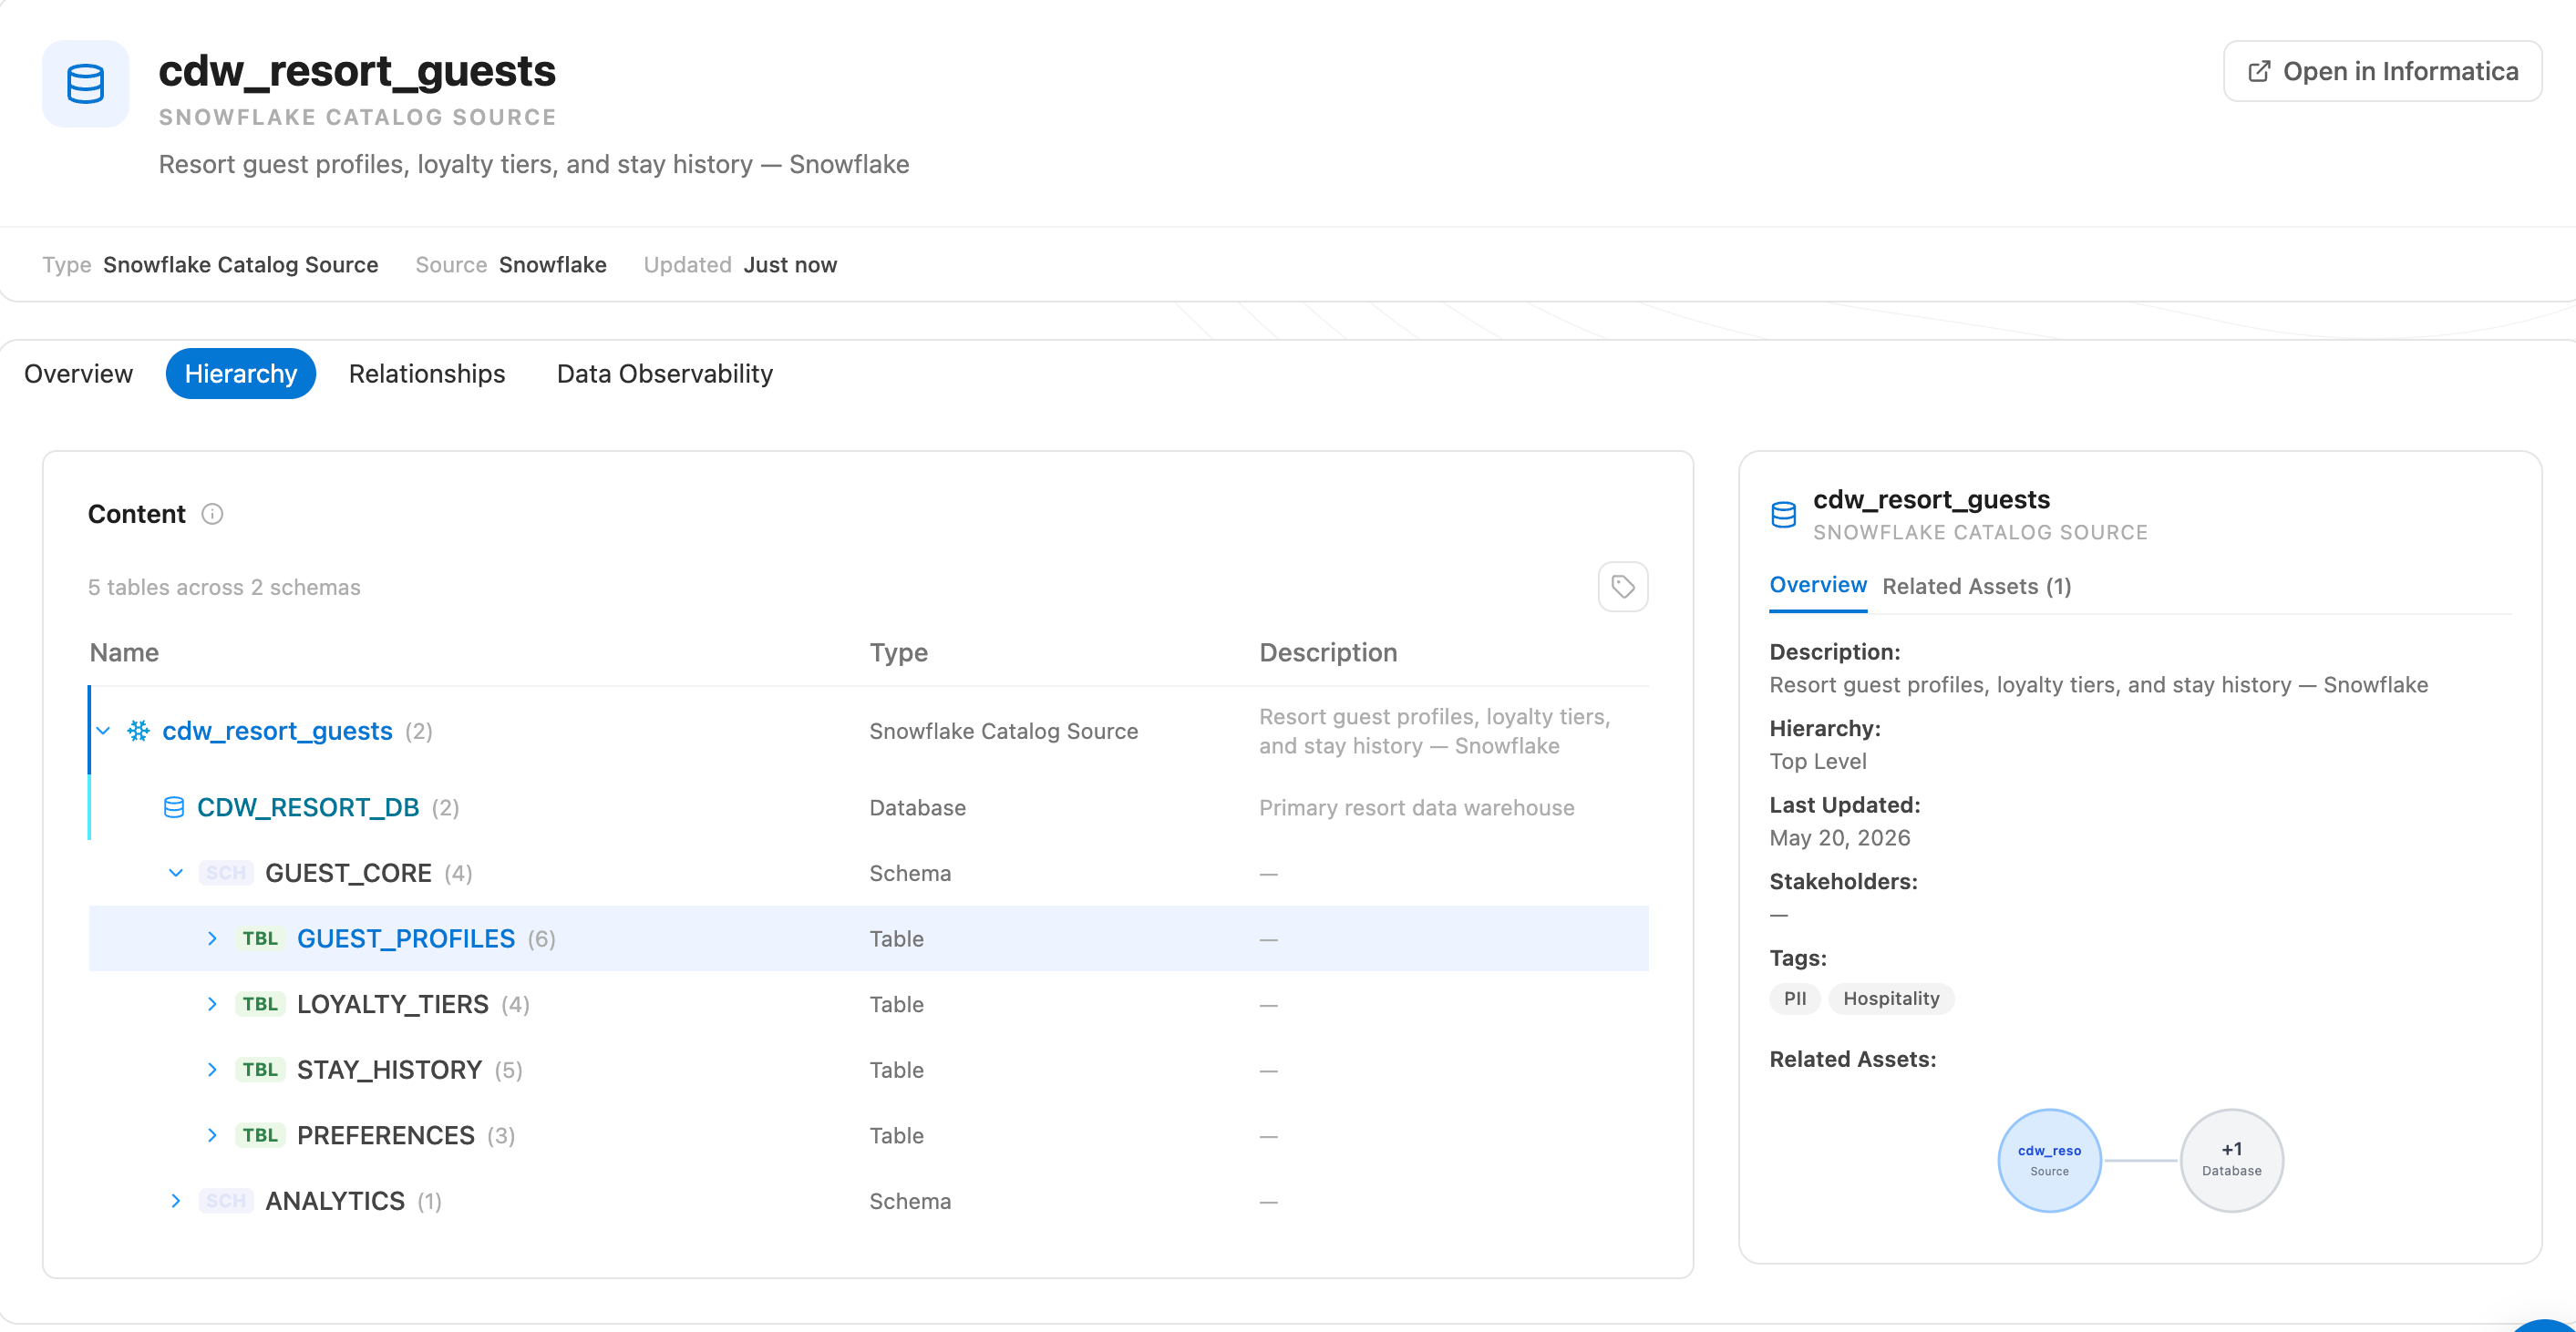Collapse the GUEST_CORE schema

(x=176, y=872)
